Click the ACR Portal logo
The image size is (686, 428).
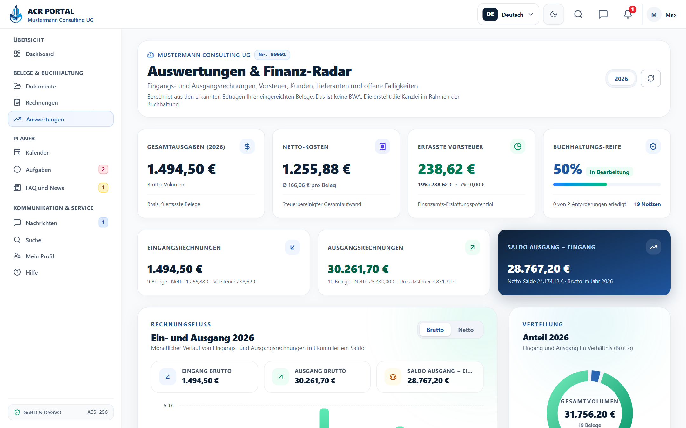pyautogui.click(x=16, y=15)
